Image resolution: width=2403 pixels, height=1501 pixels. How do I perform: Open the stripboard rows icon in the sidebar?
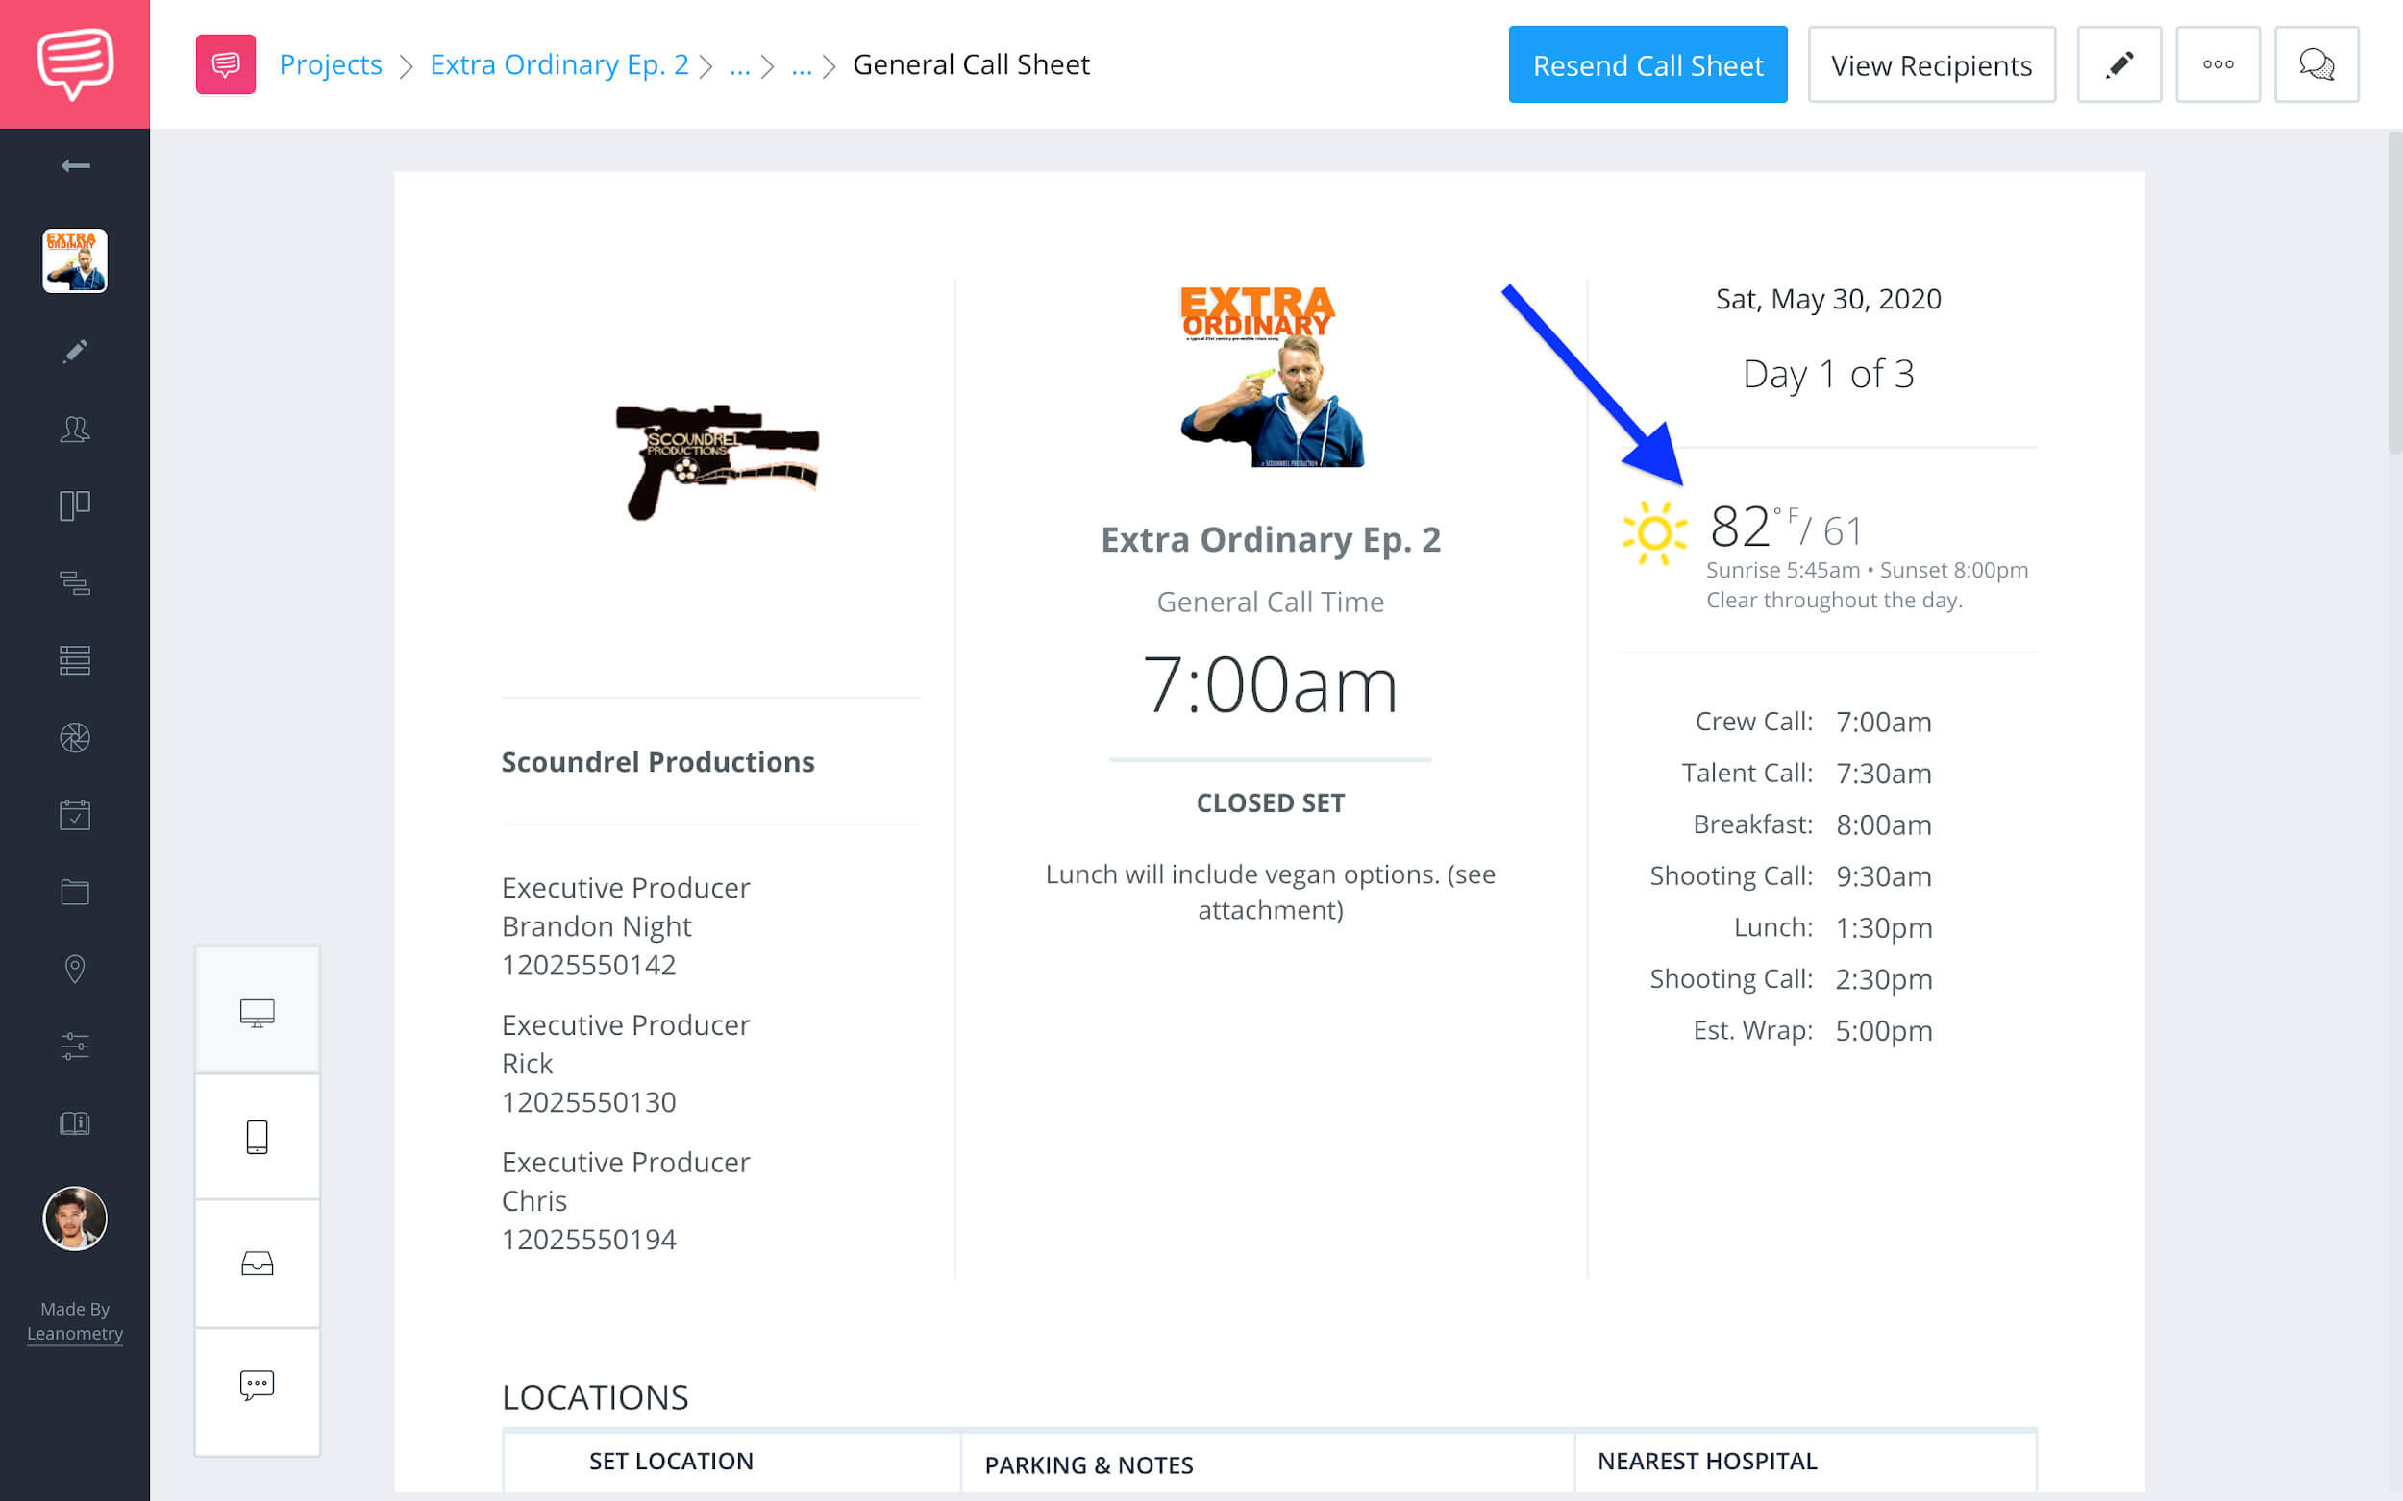[x=76, y=660]
